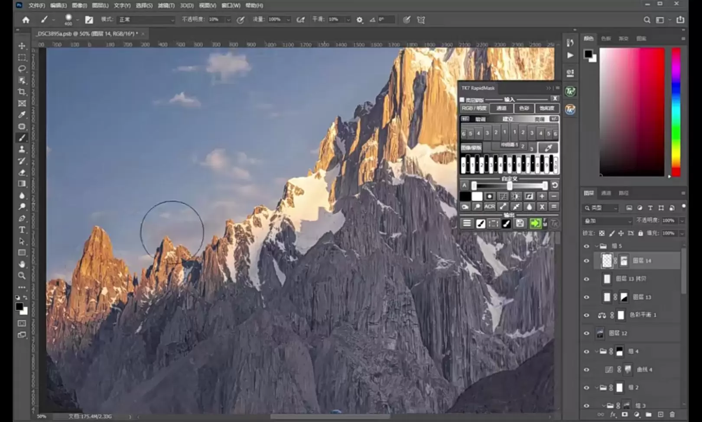The width and height of the screenshot is (702, 422).
Task: Choose the Clone Stamp tool
Action: 22,149
